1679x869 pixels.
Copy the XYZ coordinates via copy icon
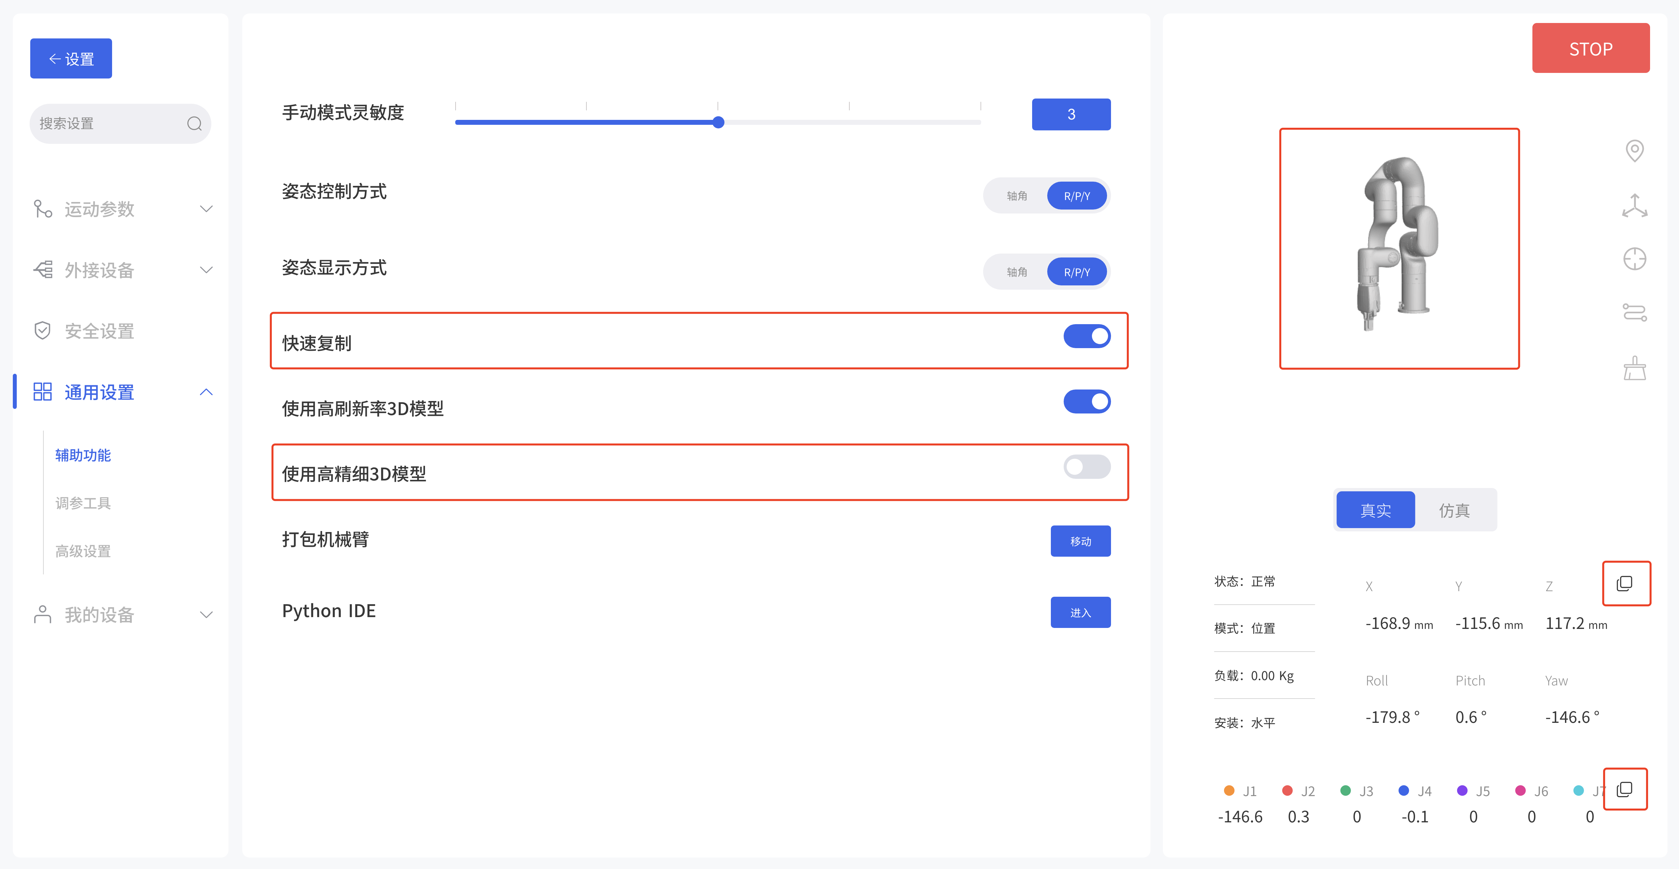1624,584
